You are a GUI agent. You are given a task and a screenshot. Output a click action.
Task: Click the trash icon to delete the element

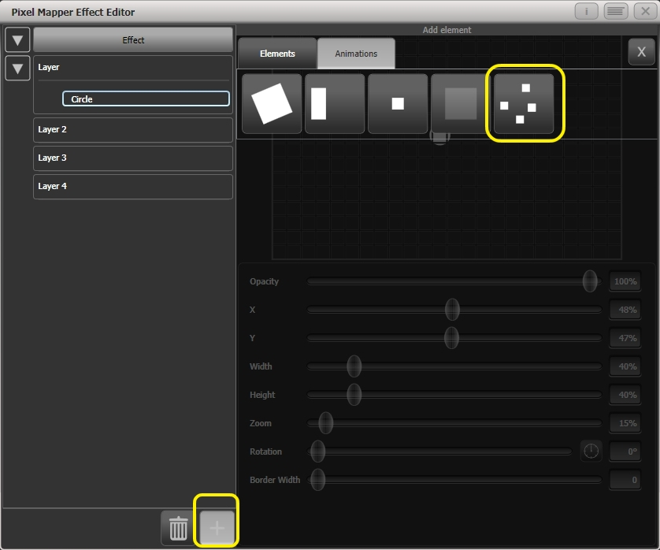pyautogui.click(x=176, y=529)
